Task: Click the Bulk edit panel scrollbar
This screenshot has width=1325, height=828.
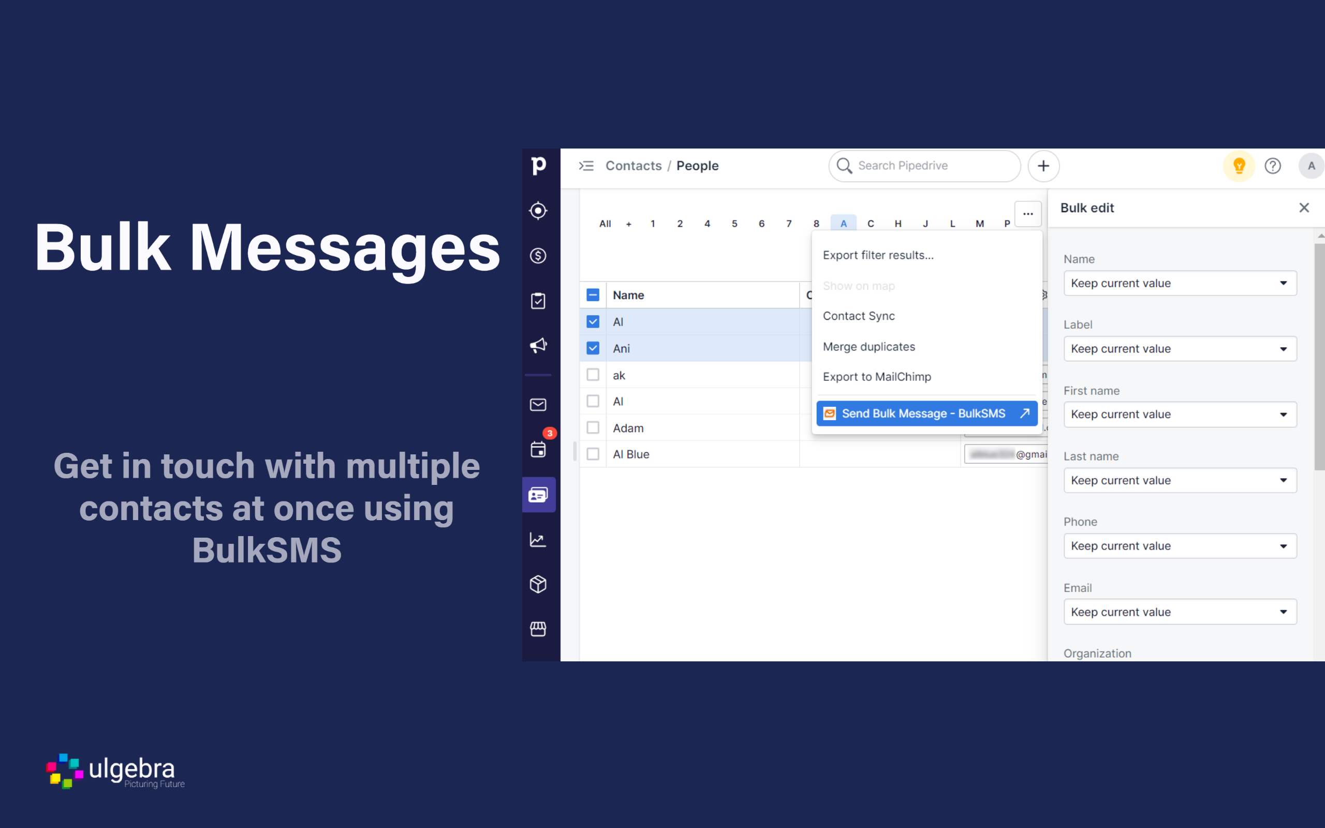Action: 1318,356
